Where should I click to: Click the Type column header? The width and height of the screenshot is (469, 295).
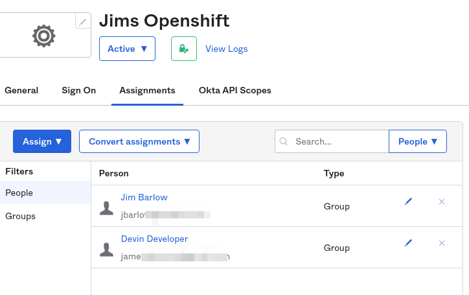pos(334,173)
